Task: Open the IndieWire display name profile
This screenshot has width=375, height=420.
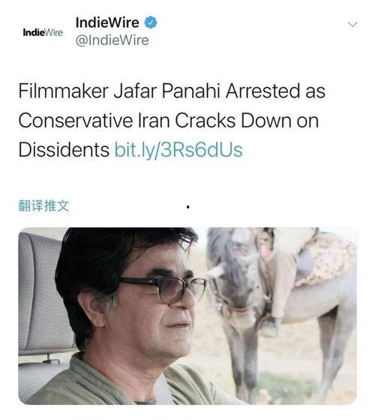Action: tap(107, 22)
